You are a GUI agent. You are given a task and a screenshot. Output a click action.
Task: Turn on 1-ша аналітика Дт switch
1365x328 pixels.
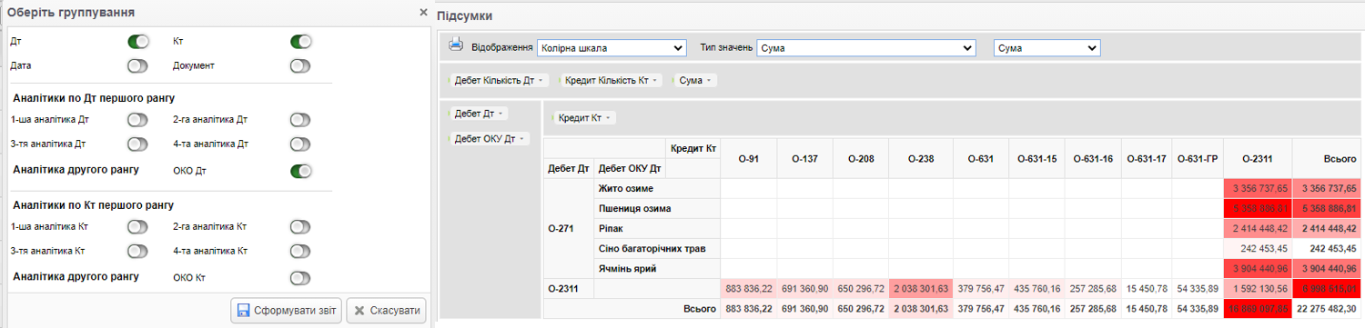tap(138, 120)
